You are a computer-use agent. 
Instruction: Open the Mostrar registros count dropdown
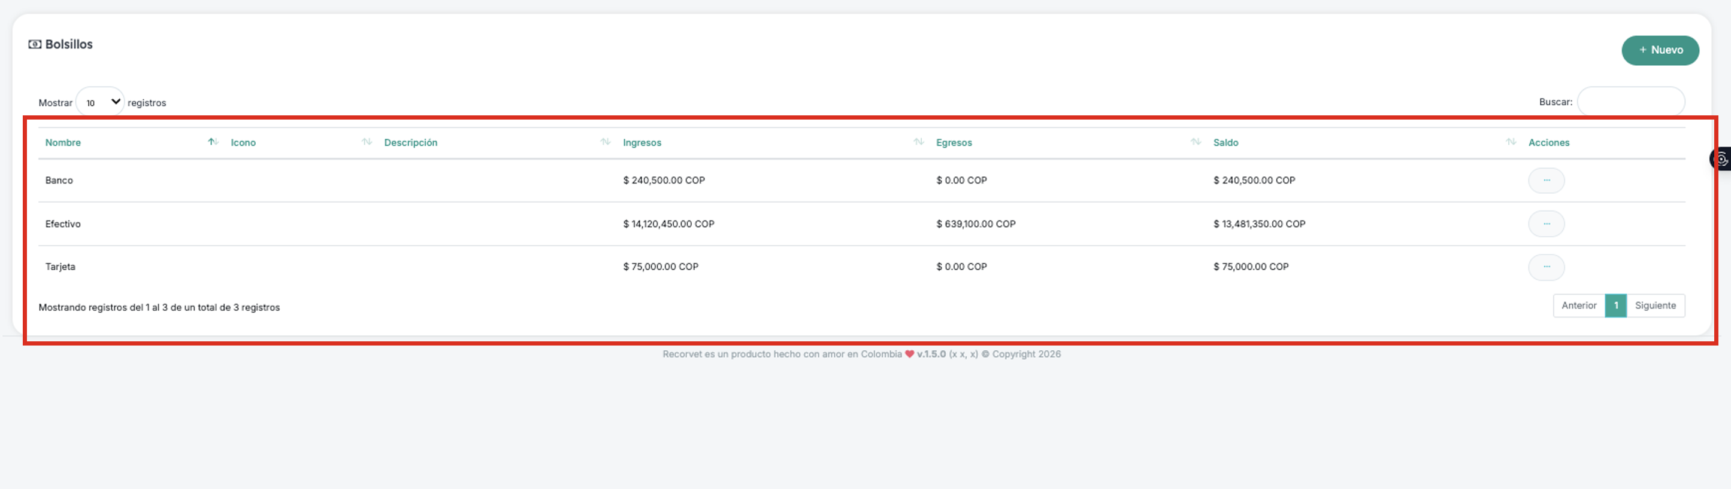pos(100,102)
